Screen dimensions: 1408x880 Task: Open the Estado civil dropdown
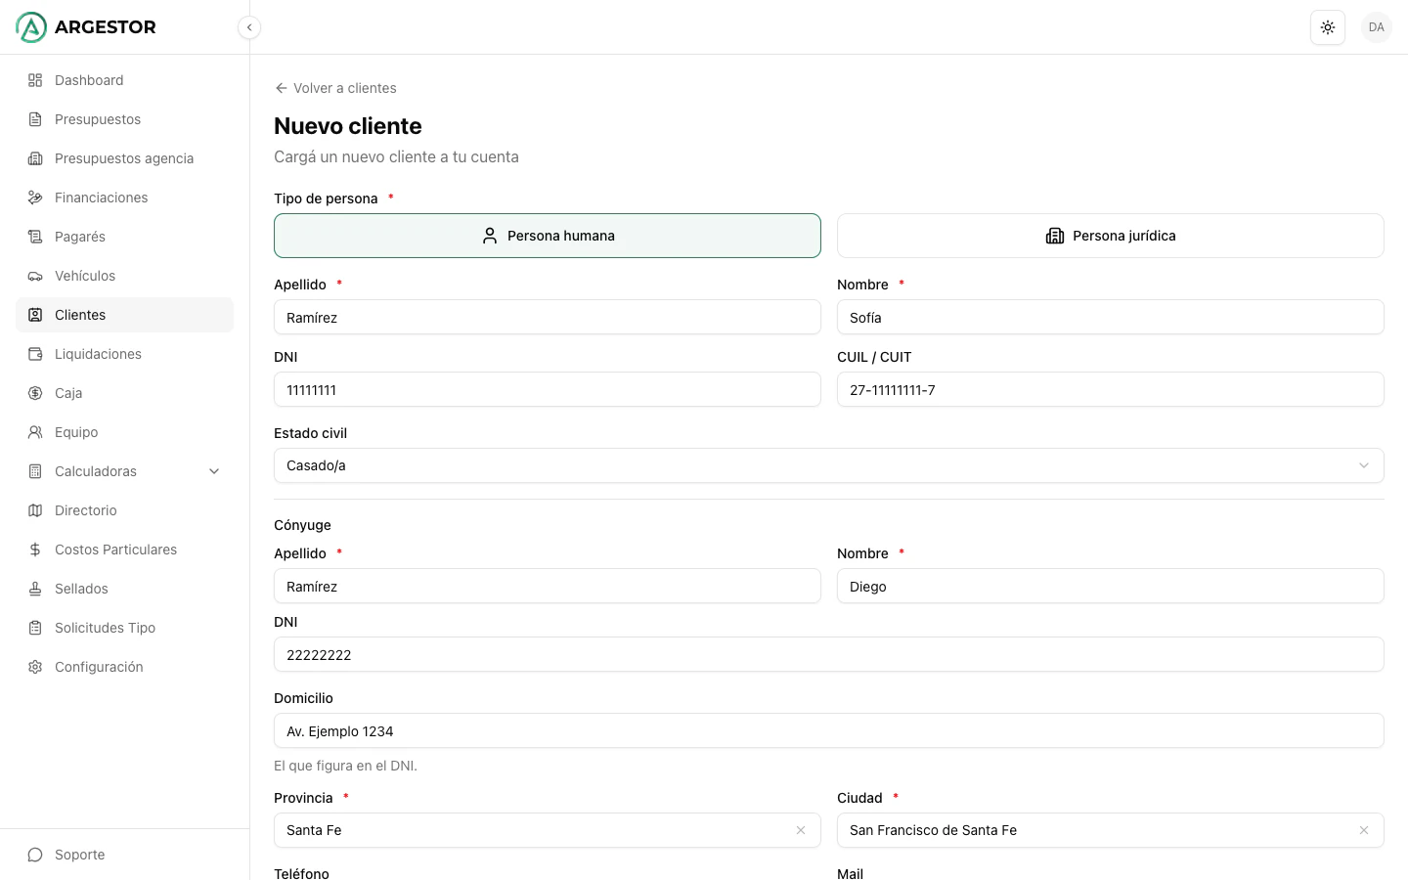tap(829, 465)
